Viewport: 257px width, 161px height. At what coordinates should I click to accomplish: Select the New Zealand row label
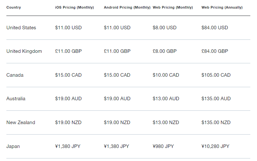pyautogui.click(x=21, y=122)
